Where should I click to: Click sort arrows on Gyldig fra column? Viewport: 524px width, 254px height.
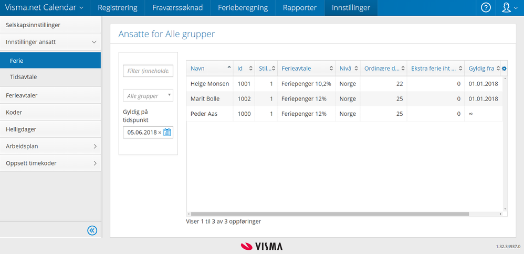click(x=498, y=68)
